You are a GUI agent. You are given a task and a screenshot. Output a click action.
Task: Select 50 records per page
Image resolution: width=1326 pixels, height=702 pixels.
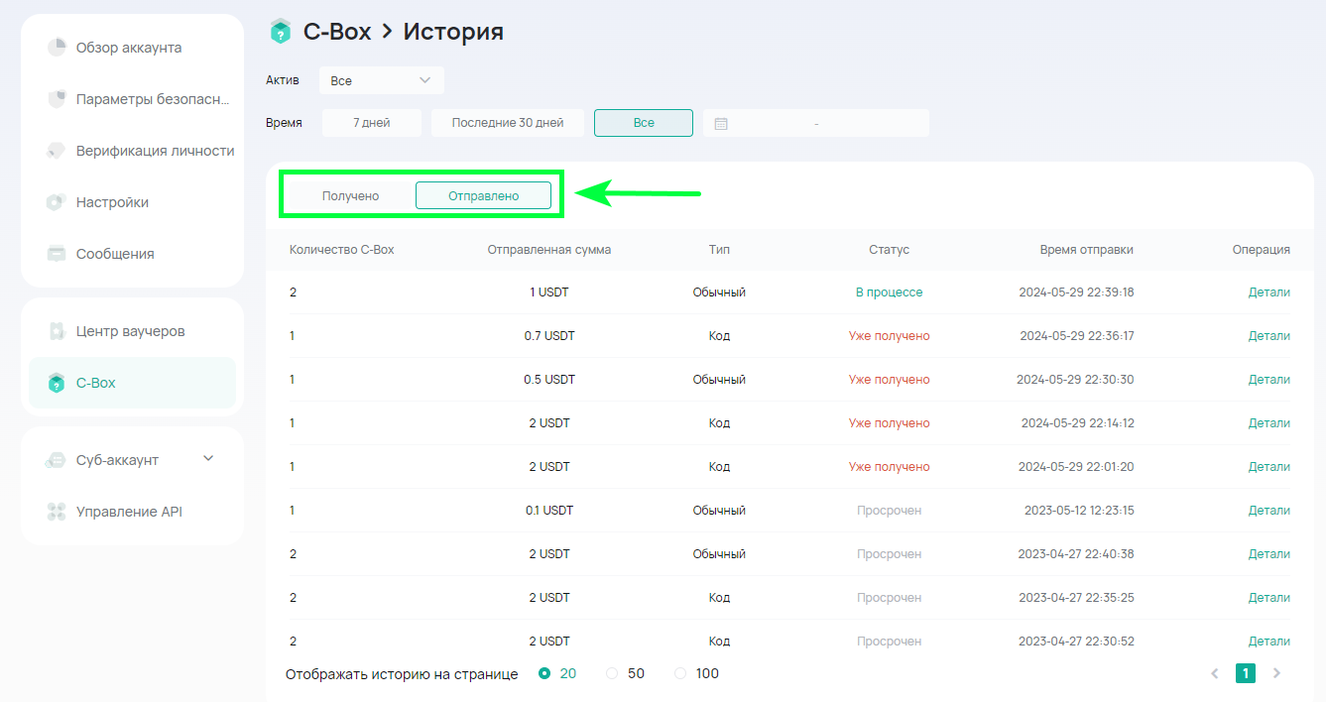tap(612, 673)
